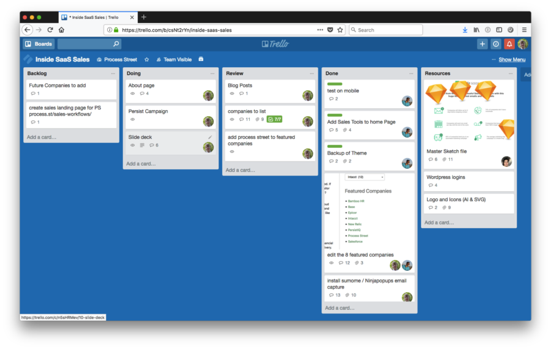Viewport: 551px width, 349px height.
Task: Star the Inside SaaS Sales board
Action: click(146, 60)
